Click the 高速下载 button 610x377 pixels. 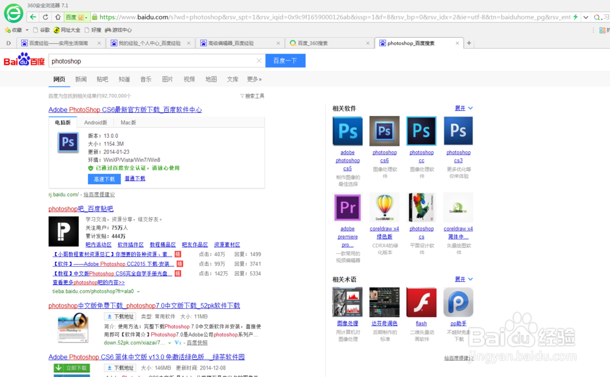(x=104, y=179)
